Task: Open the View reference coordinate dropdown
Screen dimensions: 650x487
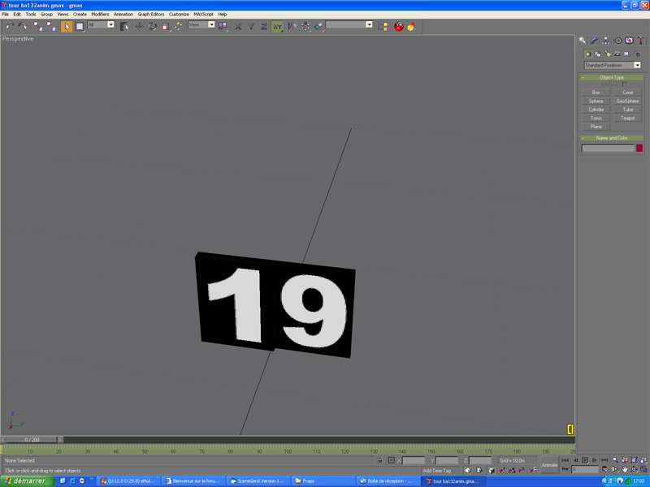Action: 201,25
